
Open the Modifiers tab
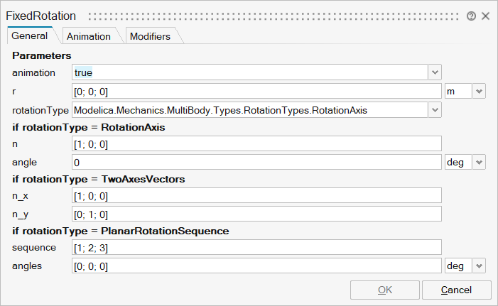coord(150,36)
